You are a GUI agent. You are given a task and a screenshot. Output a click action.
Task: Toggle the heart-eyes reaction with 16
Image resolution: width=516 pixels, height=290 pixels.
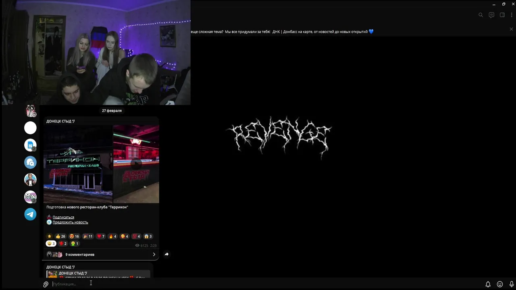74,236
